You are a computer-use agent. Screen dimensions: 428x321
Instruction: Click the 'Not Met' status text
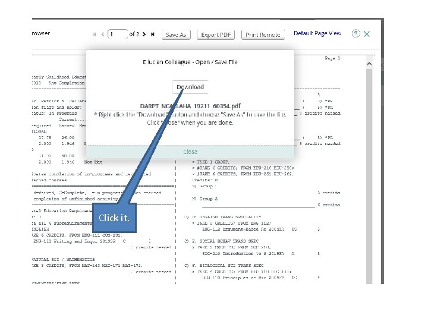(93, 162)
